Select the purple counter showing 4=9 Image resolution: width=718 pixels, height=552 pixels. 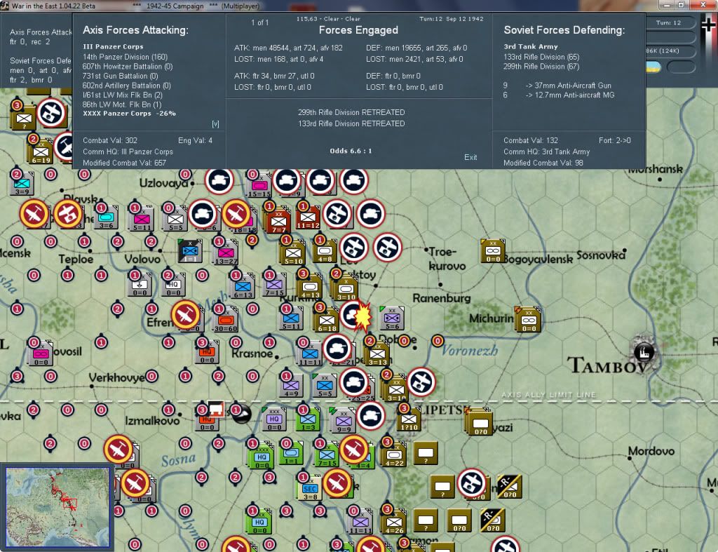[291, 385]
